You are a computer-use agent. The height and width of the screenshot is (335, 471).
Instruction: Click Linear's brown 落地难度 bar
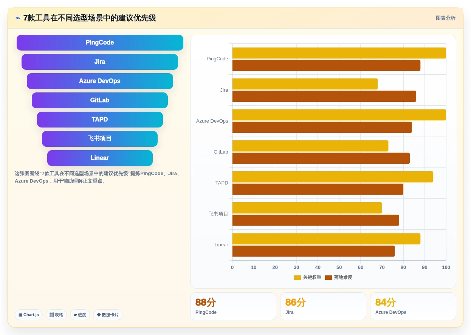[x=313, y=251]
